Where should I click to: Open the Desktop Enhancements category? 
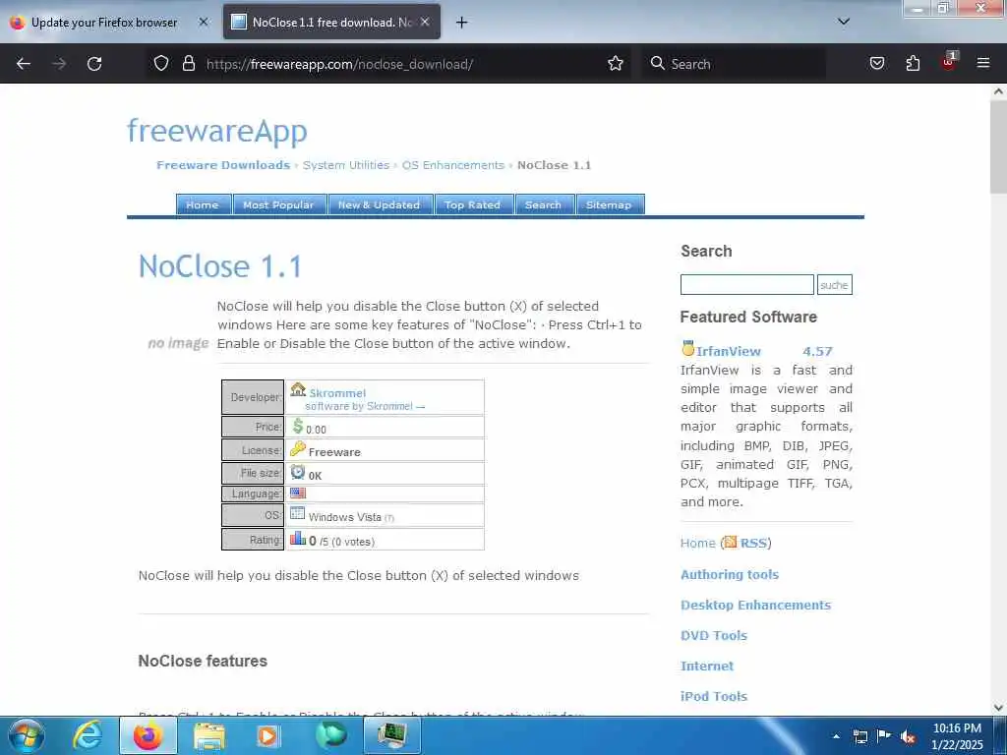point(755,605)
